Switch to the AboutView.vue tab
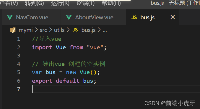The height and width of the screenshot is (109, 200). [x=93, y=17]
